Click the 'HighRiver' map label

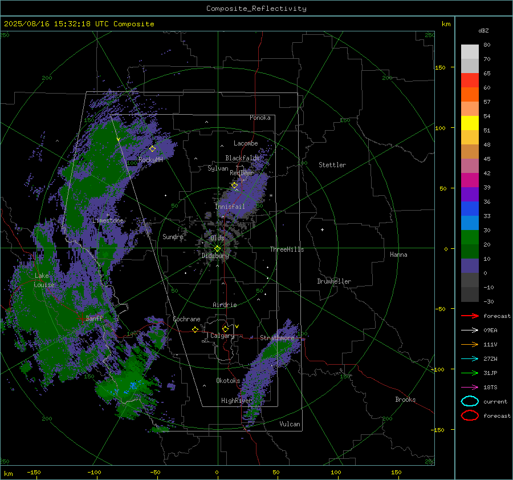(236, 401)
